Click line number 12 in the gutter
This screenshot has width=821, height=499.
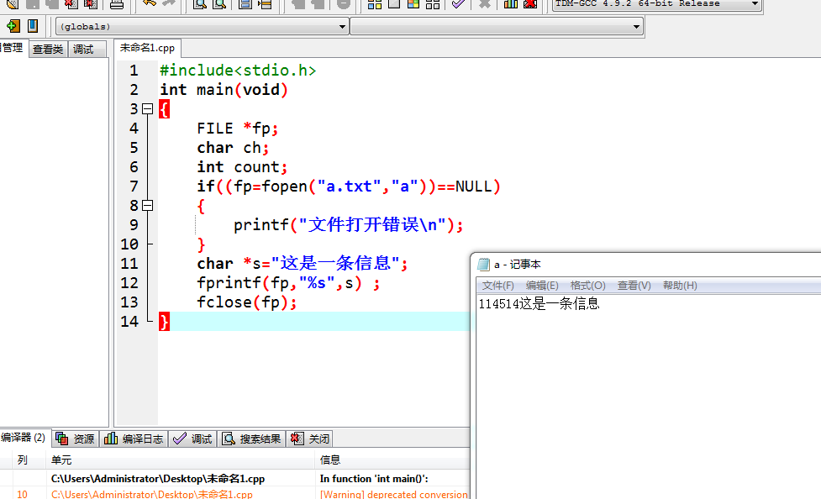tap(129, 283)
